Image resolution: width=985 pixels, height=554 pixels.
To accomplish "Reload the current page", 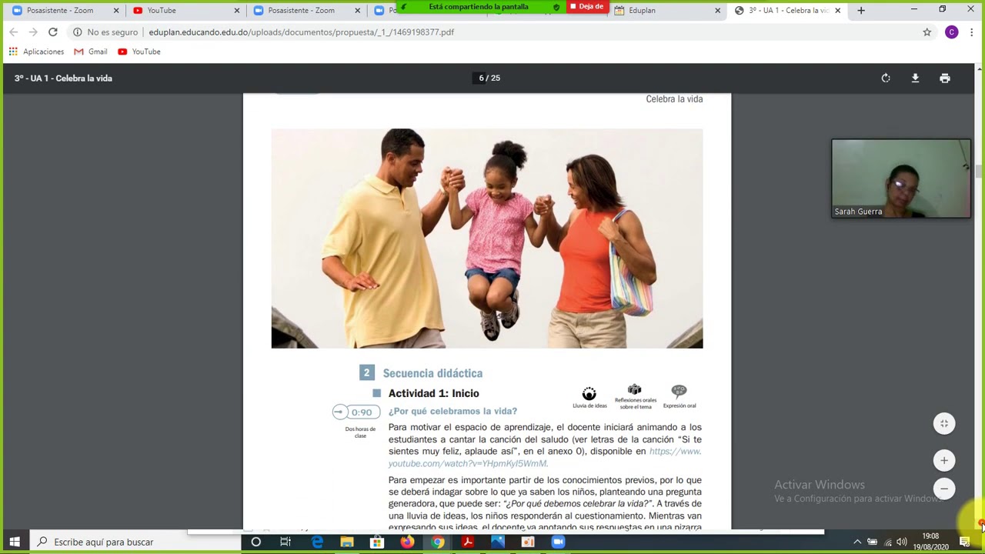I will (x=52, y=32).
